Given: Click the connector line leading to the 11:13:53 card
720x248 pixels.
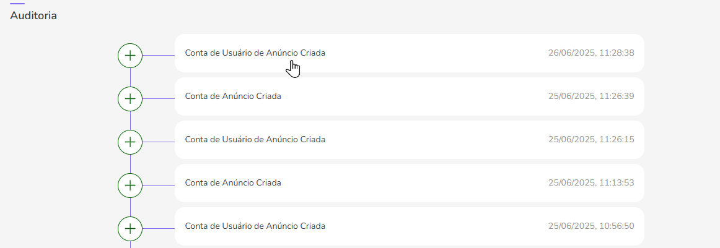Looking at the screenshot, I should (159, 186).
